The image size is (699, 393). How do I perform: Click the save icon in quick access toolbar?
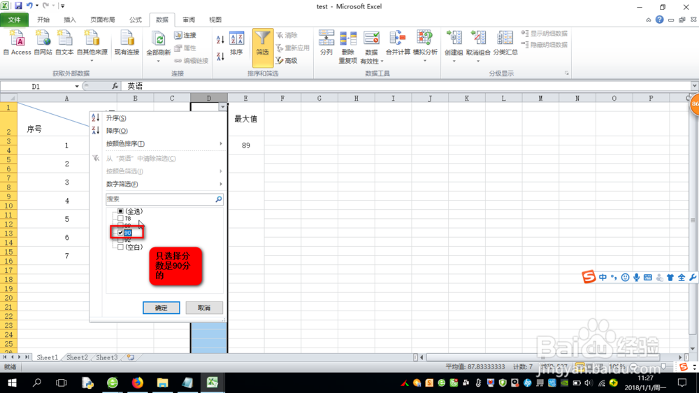pos(18,6)
